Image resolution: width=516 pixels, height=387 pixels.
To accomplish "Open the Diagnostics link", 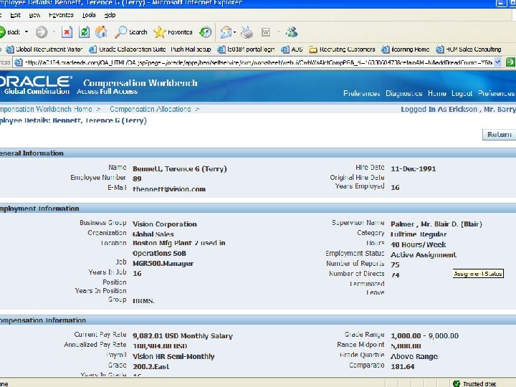I will point(403,93).
